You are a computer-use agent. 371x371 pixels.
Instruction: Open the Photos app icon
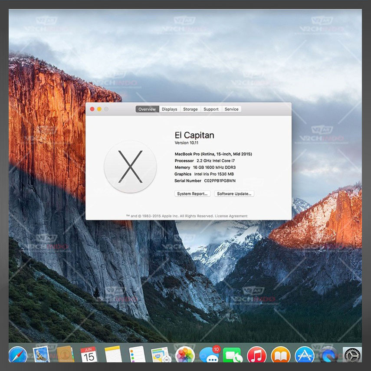coord(185,355)
